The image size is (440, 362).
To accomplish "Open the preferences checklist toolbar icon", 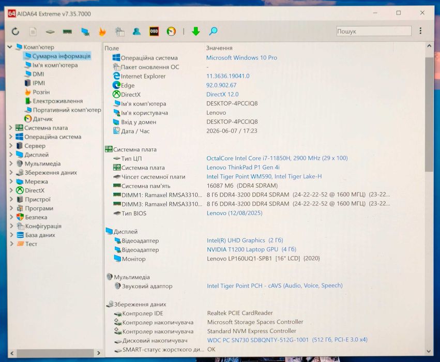I will 120,32.
